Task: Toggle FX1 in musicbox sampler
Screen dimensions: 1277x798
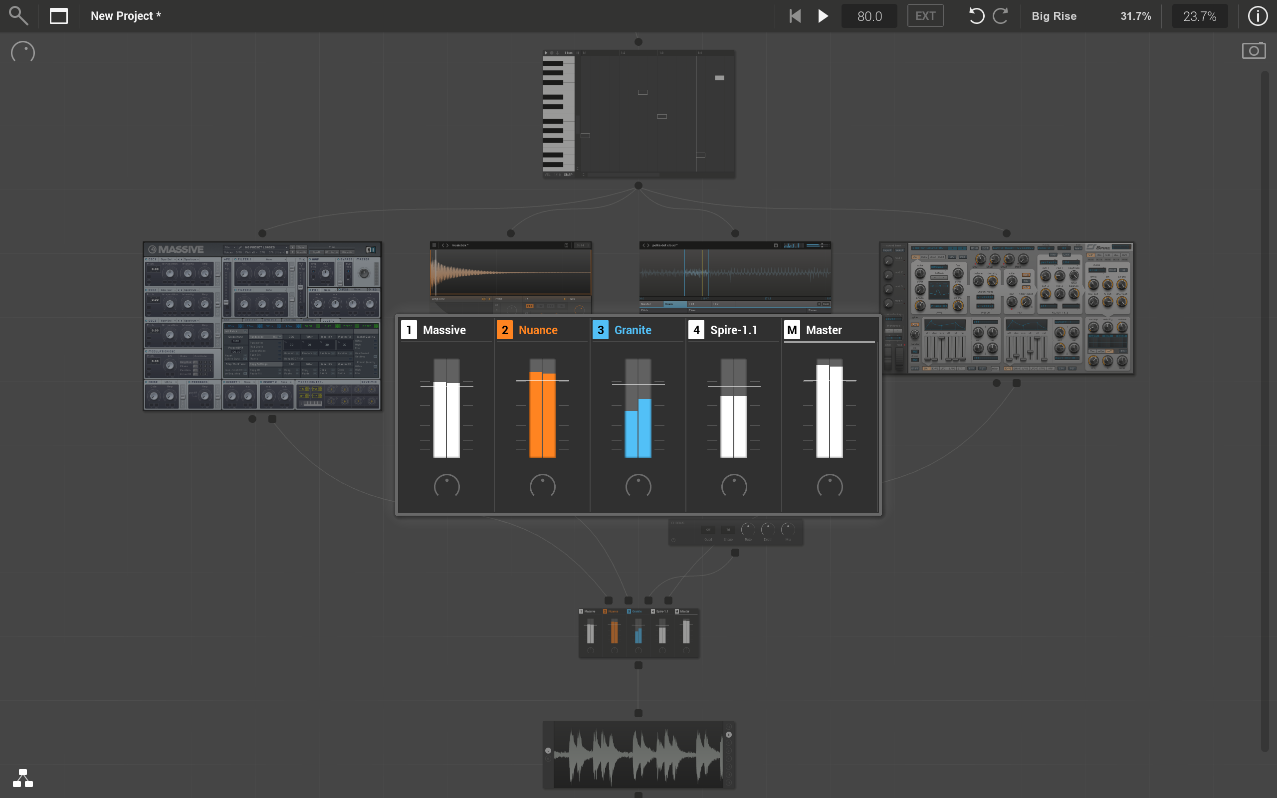Action: 529,306
